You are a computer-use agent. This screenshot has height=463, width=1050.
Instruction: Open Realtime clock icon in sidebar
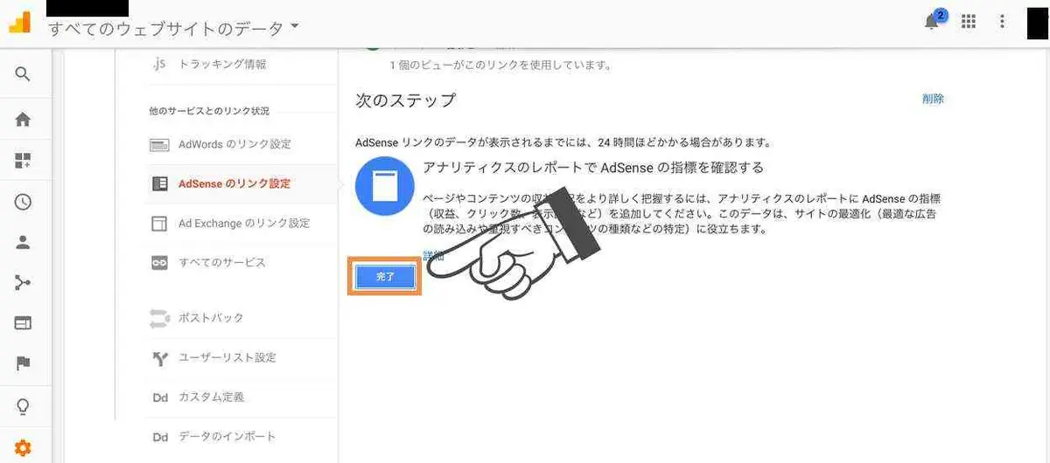click(x=23, y=202)
